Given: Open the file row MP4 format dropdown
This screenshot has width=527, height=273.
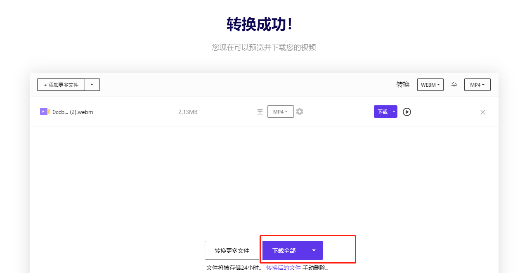Looking at the screenshot, I should 280,112.
